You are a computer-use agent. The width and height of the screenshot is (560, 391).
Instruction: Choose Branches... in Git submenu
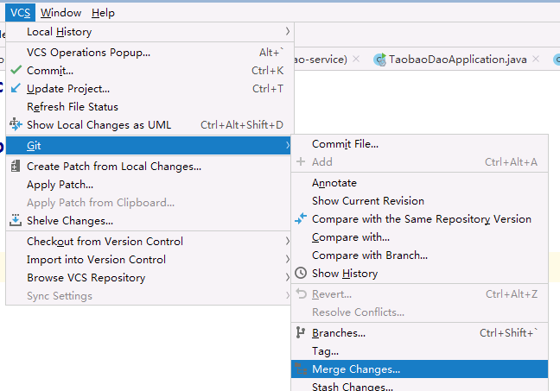click(x=420, y=333)
